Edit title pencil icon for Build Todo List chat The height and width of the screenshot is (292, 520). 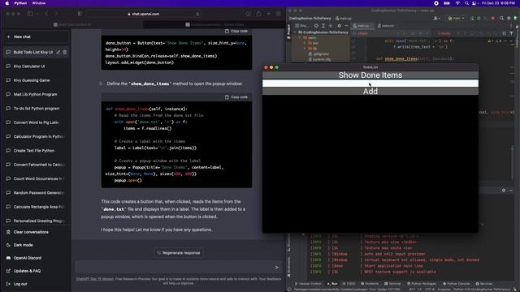(58, 52)
